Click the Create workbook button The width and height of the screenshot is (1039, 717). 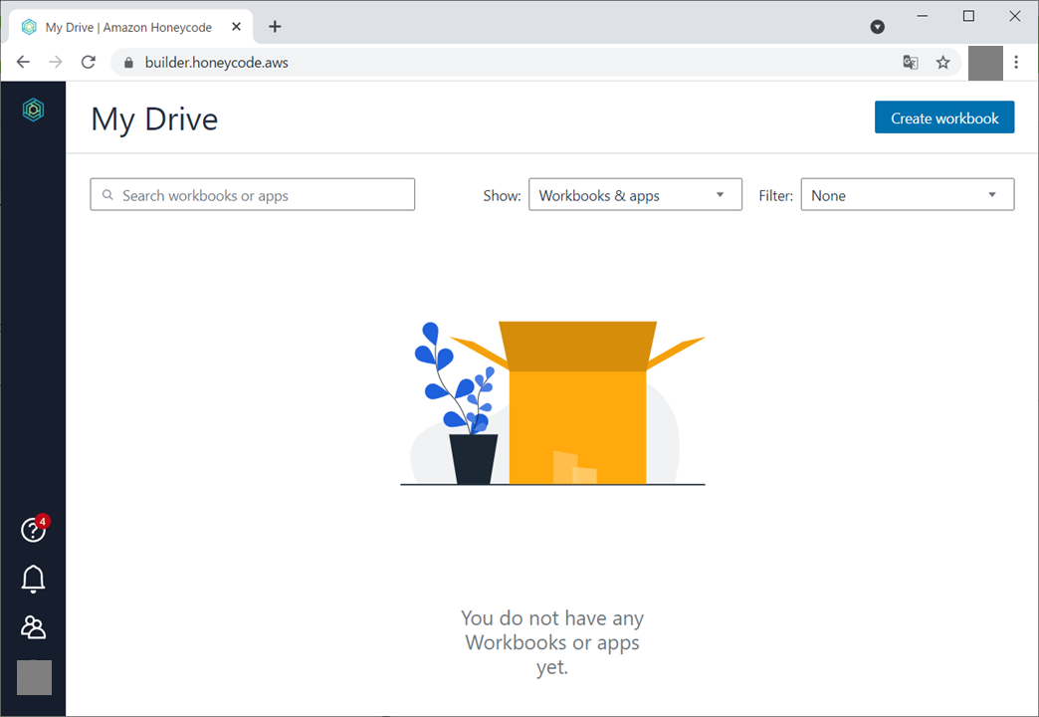coord(944,118)
